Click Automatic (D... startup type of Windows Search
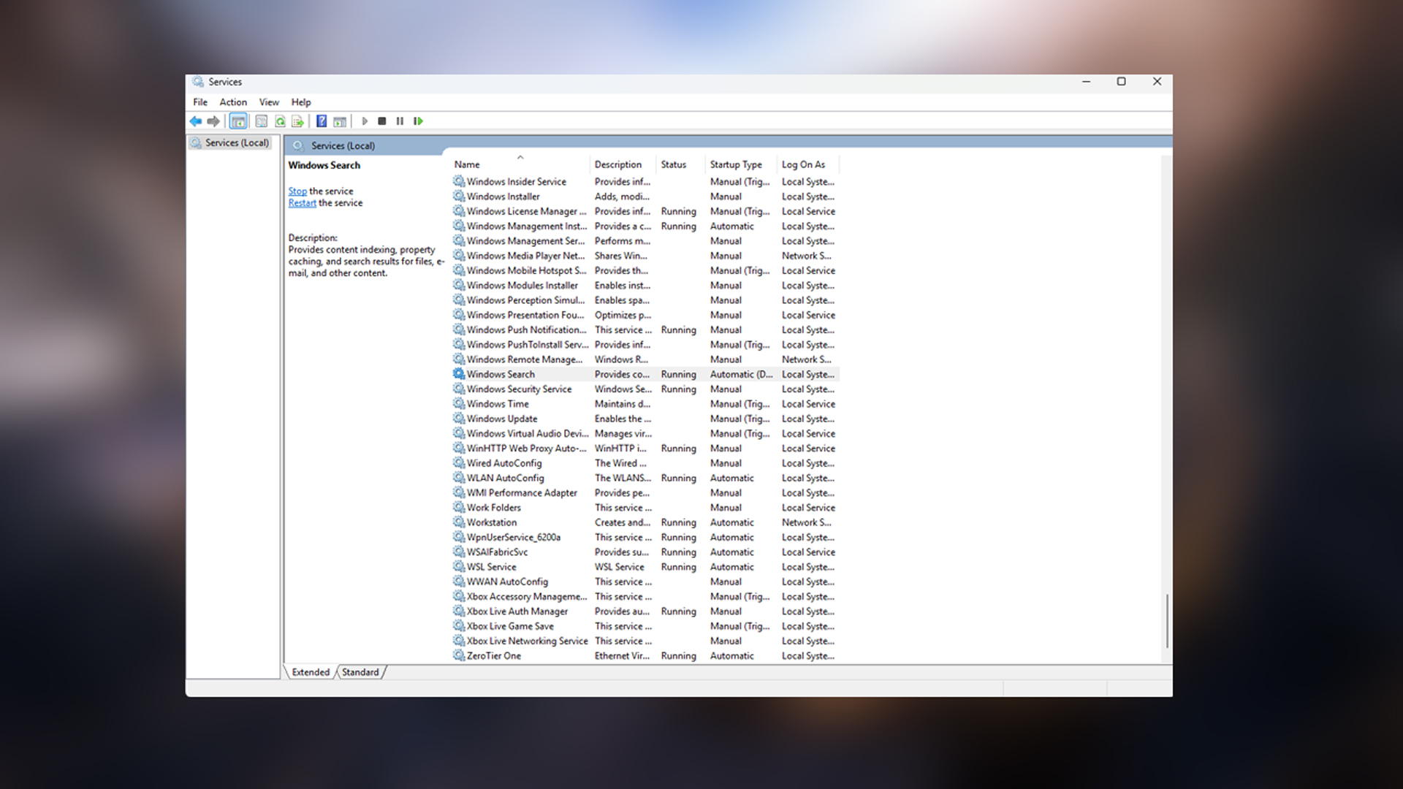This screenshot has height=789, width=1403. (x=741, y=374)
